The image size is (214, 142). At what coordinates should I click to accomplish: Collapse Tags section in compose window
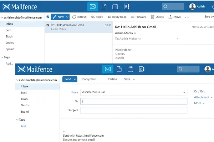click(17, 120)
